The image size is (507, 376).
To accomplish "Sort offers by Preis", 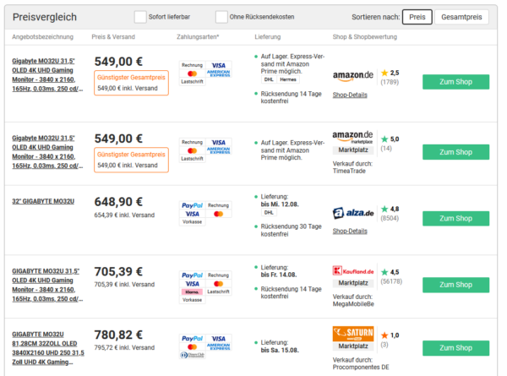I will [417, 17].
